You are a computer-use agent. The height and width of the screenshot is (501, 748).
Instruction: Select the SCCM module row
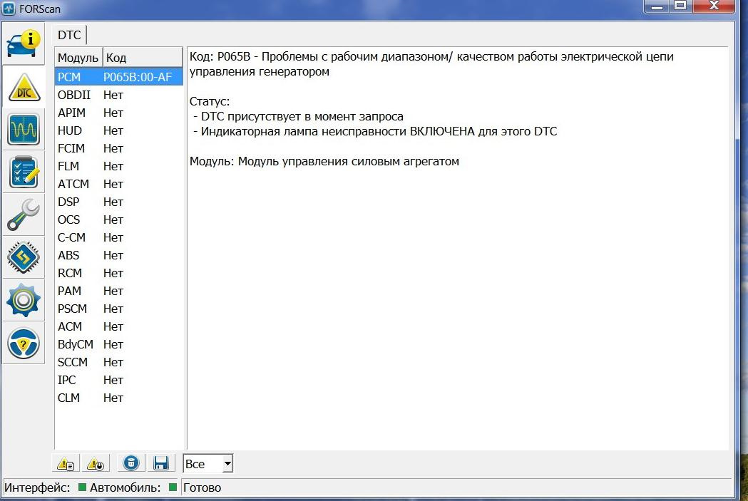click(x=119, y=362)
